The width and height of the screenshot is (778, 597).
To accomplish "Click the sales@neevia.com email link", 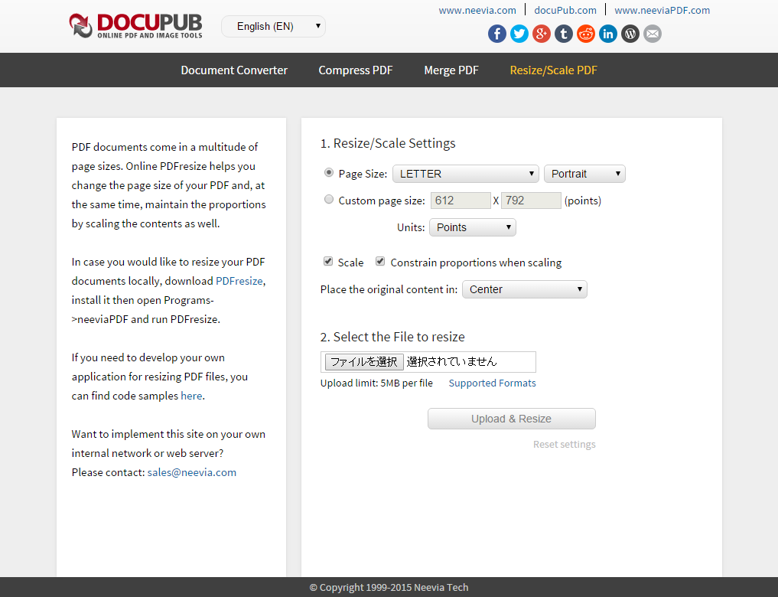I will [191, 472].
